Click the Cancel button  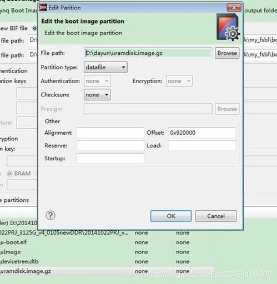[x=216, y=216]
